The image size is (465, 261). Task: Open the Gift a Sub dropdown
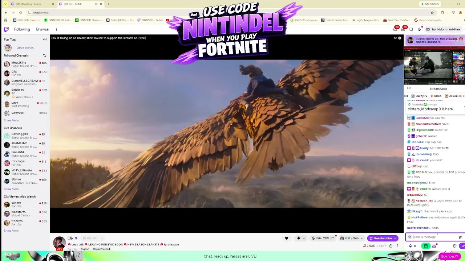tap(352, 238)
